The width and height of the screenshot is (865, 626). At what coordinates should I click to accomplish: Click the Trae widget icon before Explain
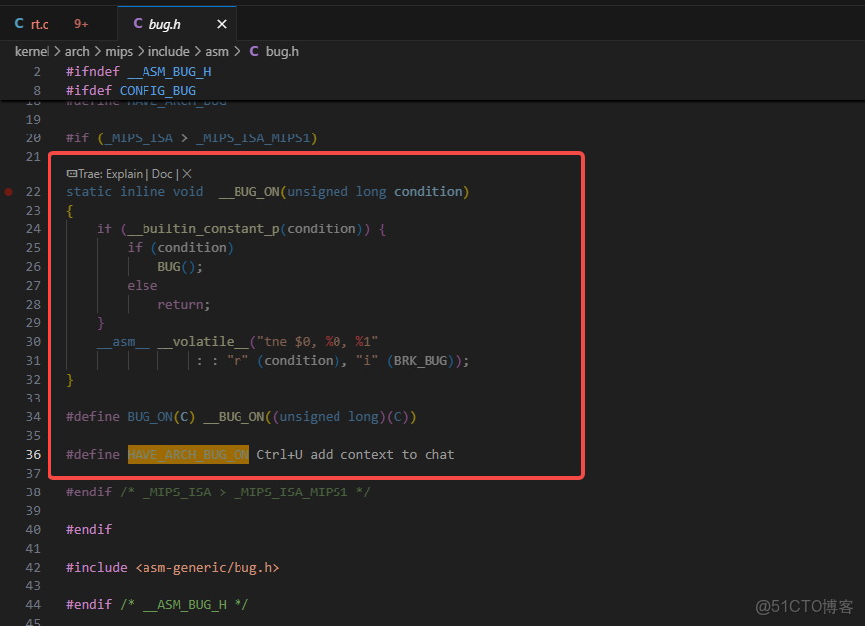pos(72,173)
